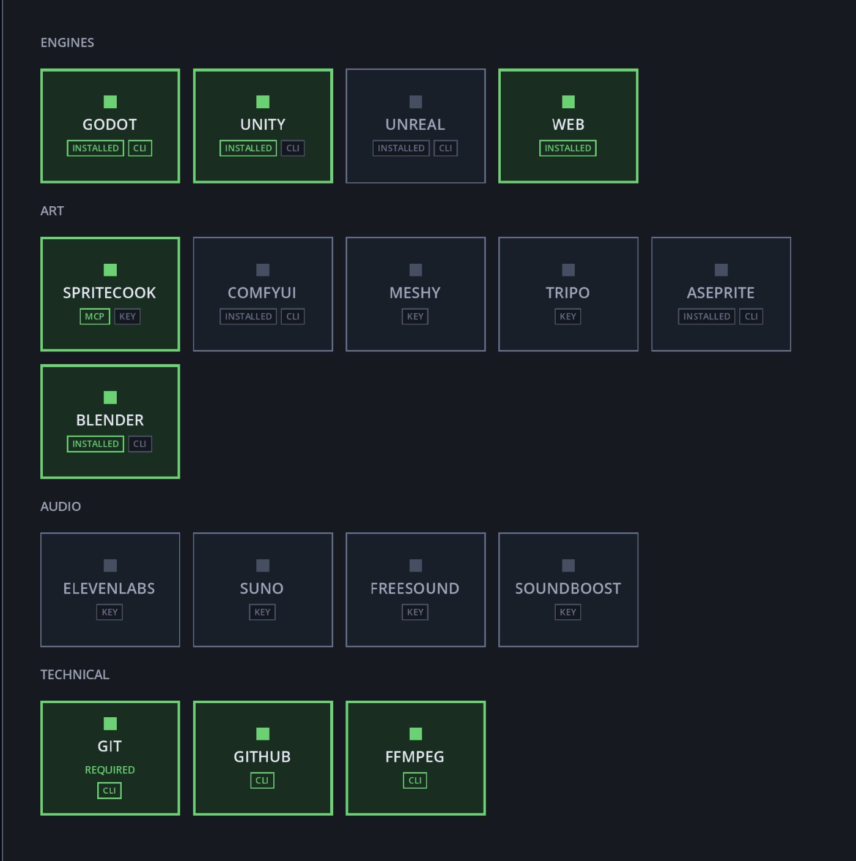This screenshot has width=856, height=861.
Task: Click the UNITY name label
Action: click(x=263, y=124)
